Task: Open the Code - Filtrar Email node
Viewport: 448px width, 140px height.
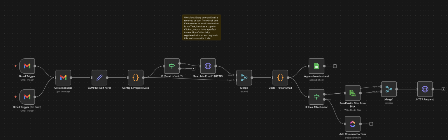Action: [x=280, y=77]
